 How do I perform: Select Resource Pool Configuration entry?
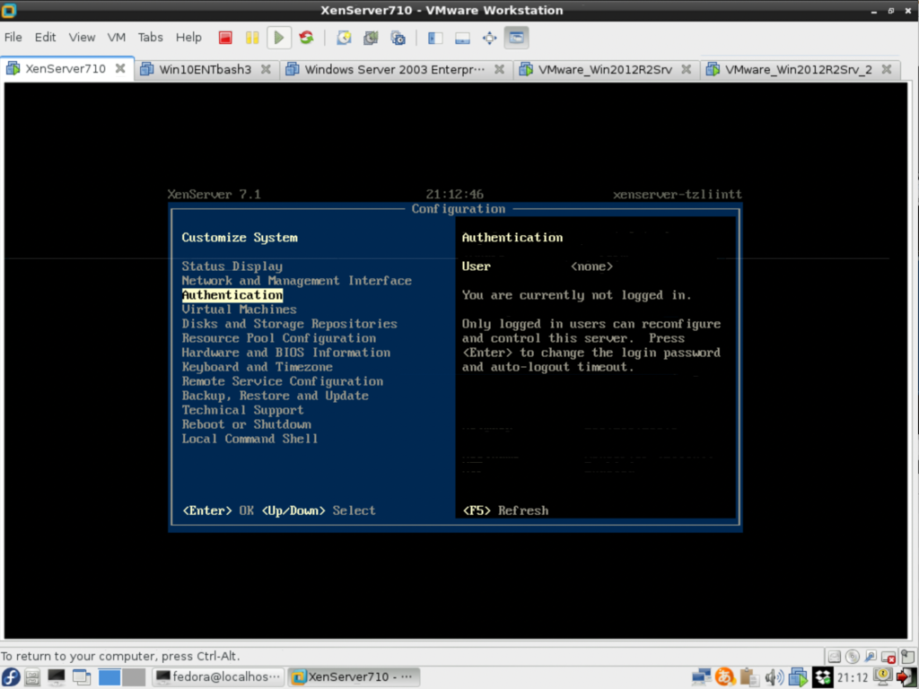pos(279,338)
